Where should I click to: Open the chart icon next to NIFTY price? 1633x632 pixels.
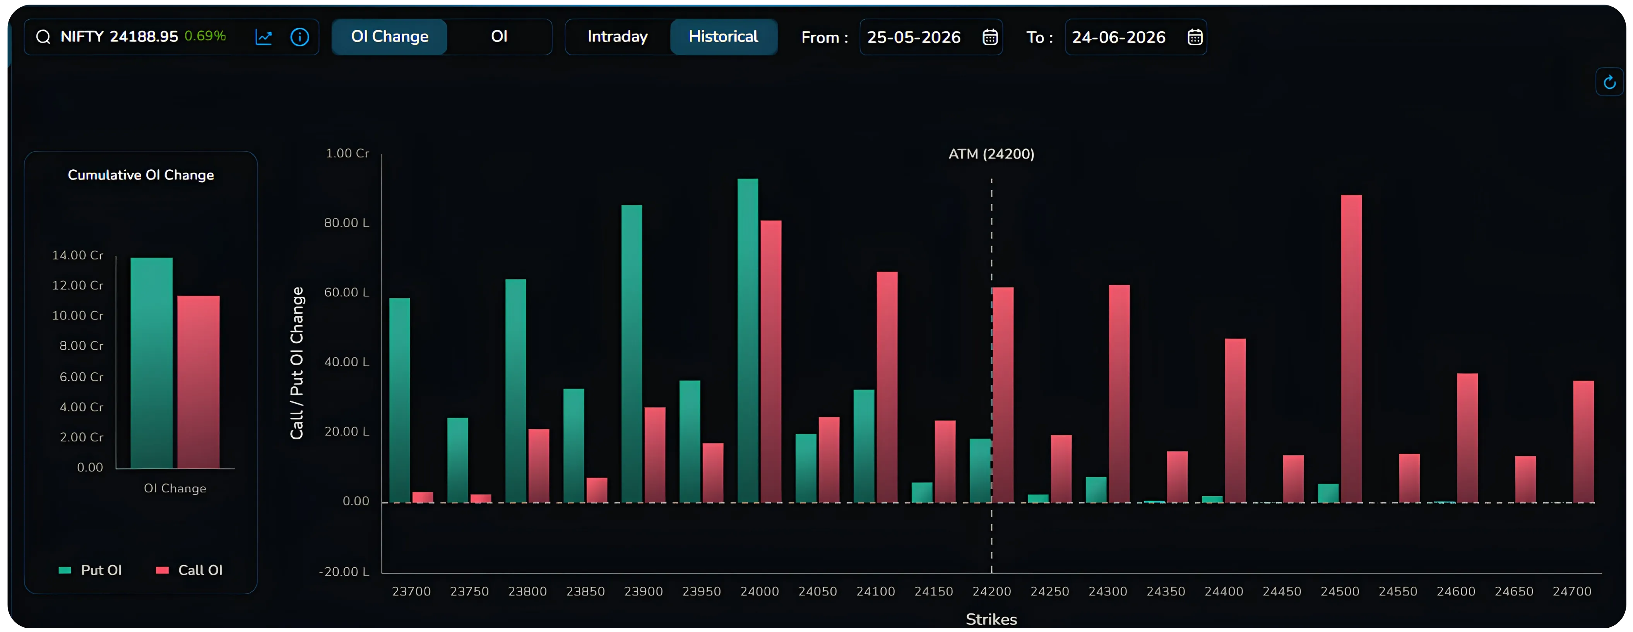(264, 37)
